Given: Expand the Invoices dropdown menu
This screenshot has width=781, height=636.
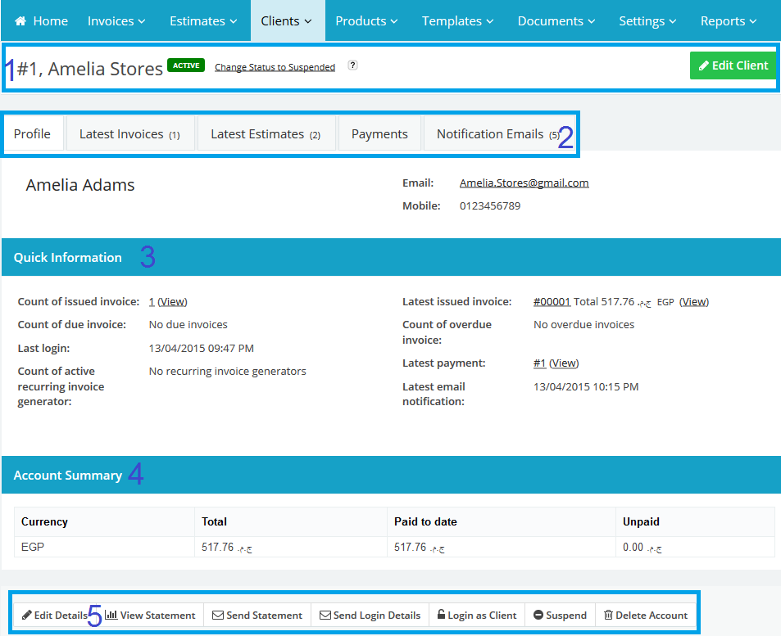Looking at the screenshot, I should click(116, 21).
